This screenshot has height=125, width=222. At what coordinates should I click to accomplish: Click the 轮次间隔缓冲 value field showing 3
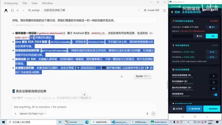(214, 82)
